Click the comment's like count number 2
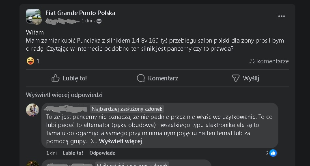 tap(267, 153)
